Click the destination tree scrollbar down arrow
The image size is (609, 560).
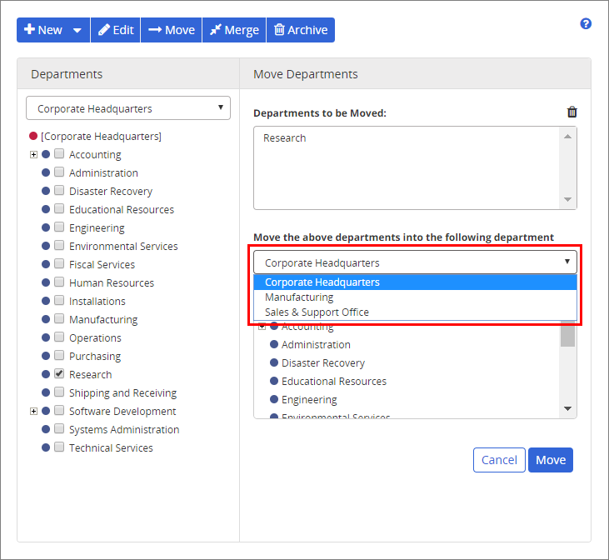567,409
